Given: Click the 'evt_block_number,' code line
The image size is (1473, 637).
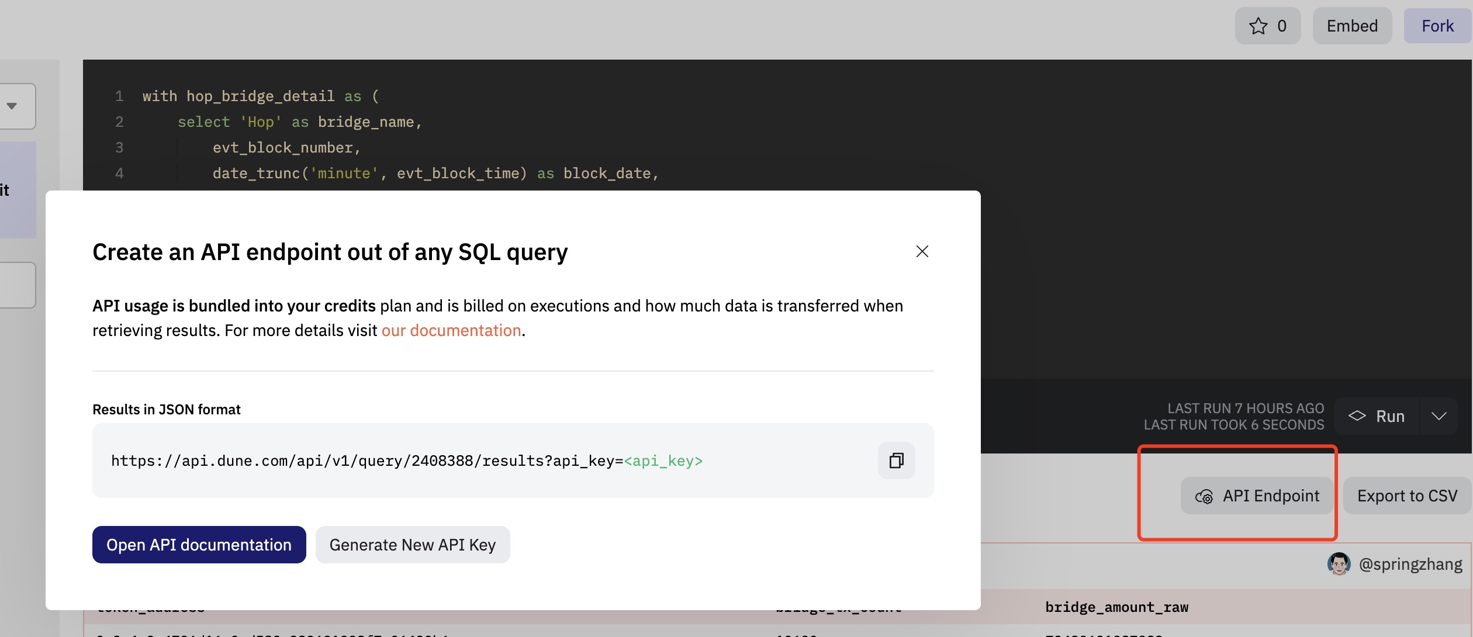Looking at the screenshot, I should click(x=286, y=148).
